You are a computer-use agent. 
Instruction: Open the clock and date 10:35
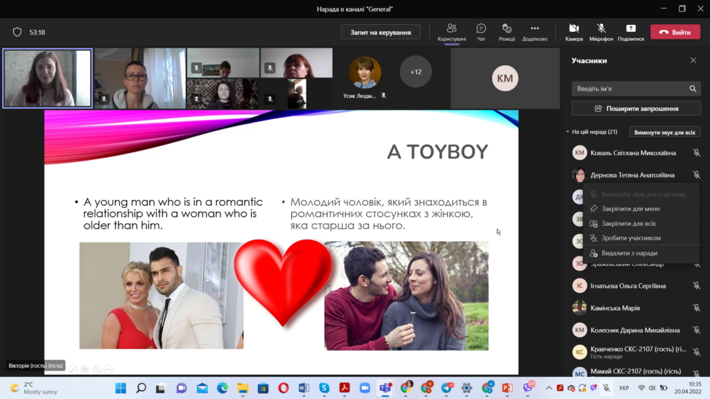click(688, 388)
